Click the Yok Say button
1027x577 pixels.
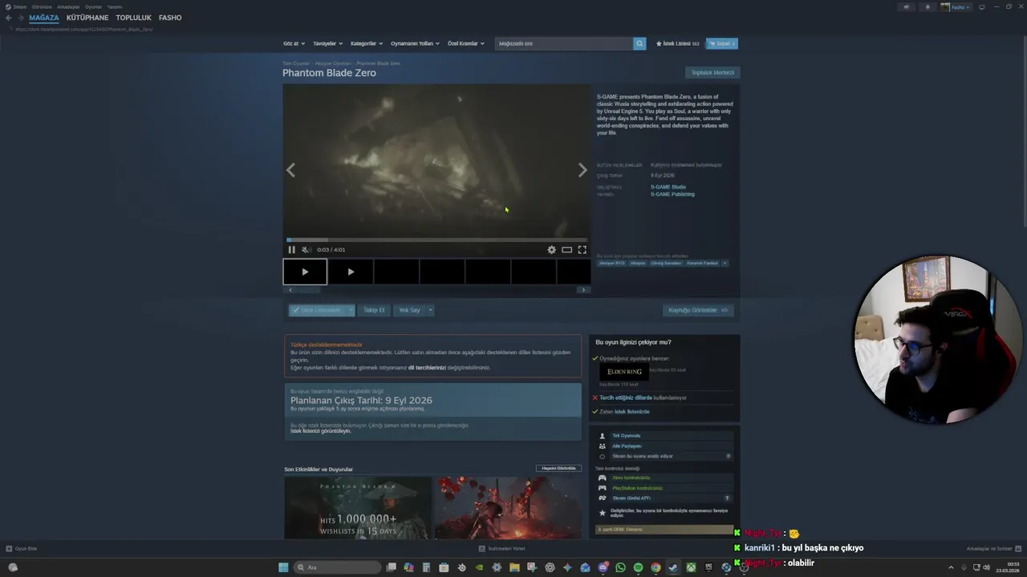tap(409, 310)
